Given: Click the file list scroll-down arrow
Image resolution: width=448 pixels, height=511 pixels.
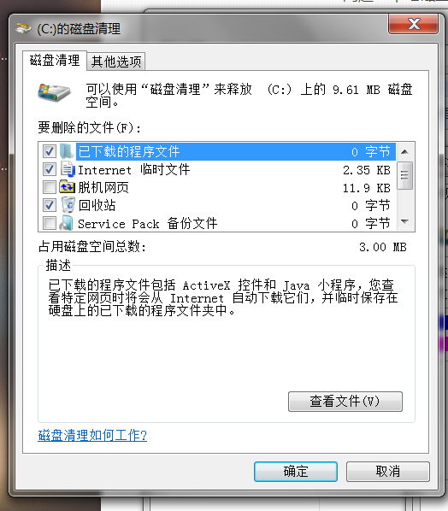Looking at the screenshot, I should pyautogui.click(x=404, y=222).
